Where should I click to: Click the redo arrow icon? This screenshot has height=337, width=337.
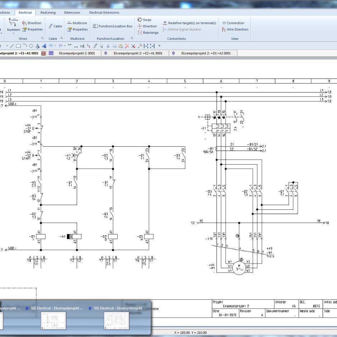tap(61, 46)
